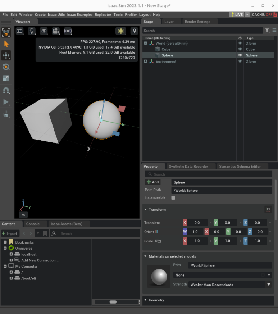Open the Replicator menu
The height and width of the screenshot is (314, 278).
pos(103,15)
